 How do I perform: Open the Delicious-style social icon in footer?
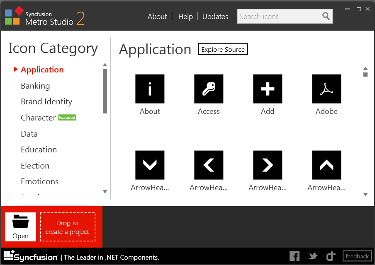331,256
